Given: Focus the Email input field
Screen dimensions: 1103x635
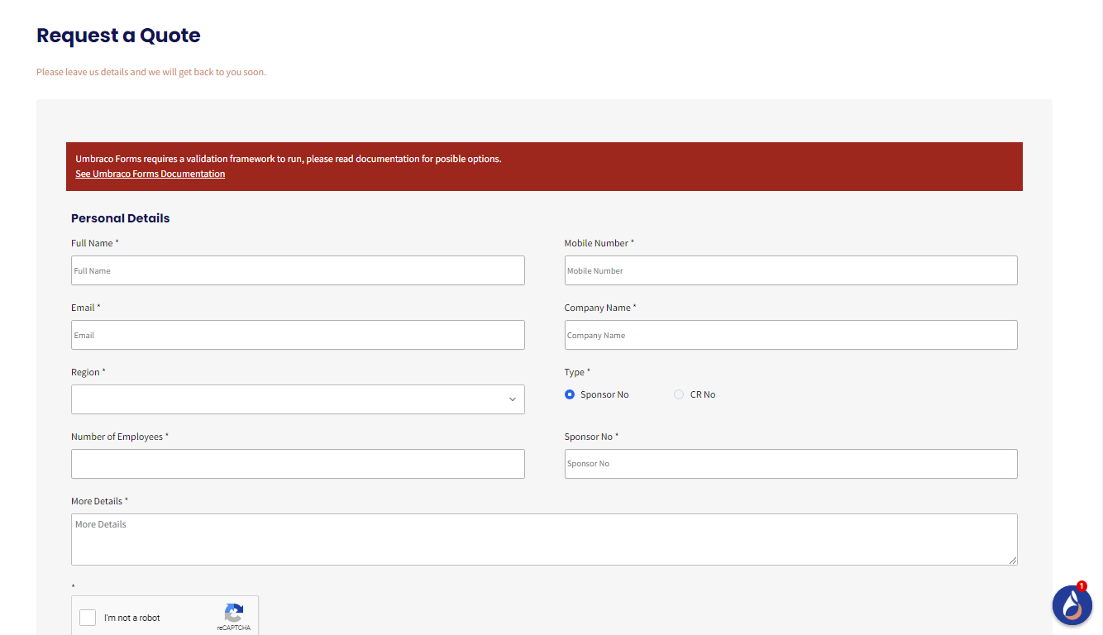Looking at the screenshot, I should pos(298,335).
